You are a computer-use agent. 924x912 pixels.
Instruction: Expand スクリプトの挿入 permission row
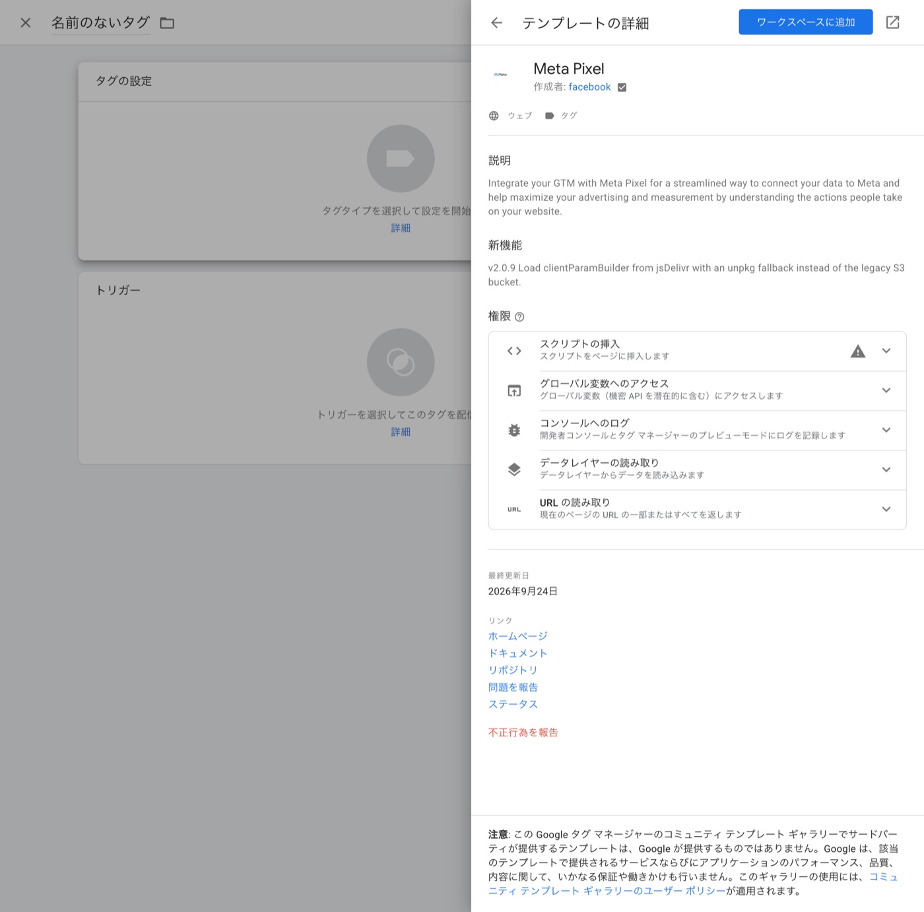tap(886, 351)
